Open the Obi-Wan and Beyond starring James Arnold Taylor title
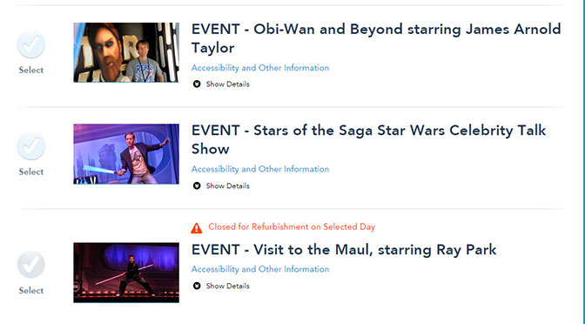The width and height of the screenshot is (585, 324). point(376,38)
